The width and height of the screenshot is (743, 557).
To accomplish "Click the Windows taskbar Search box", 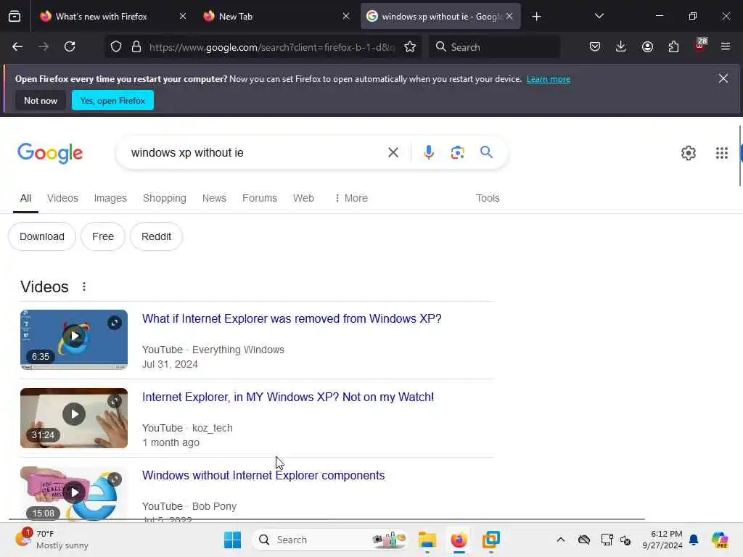I will point(330,540).
